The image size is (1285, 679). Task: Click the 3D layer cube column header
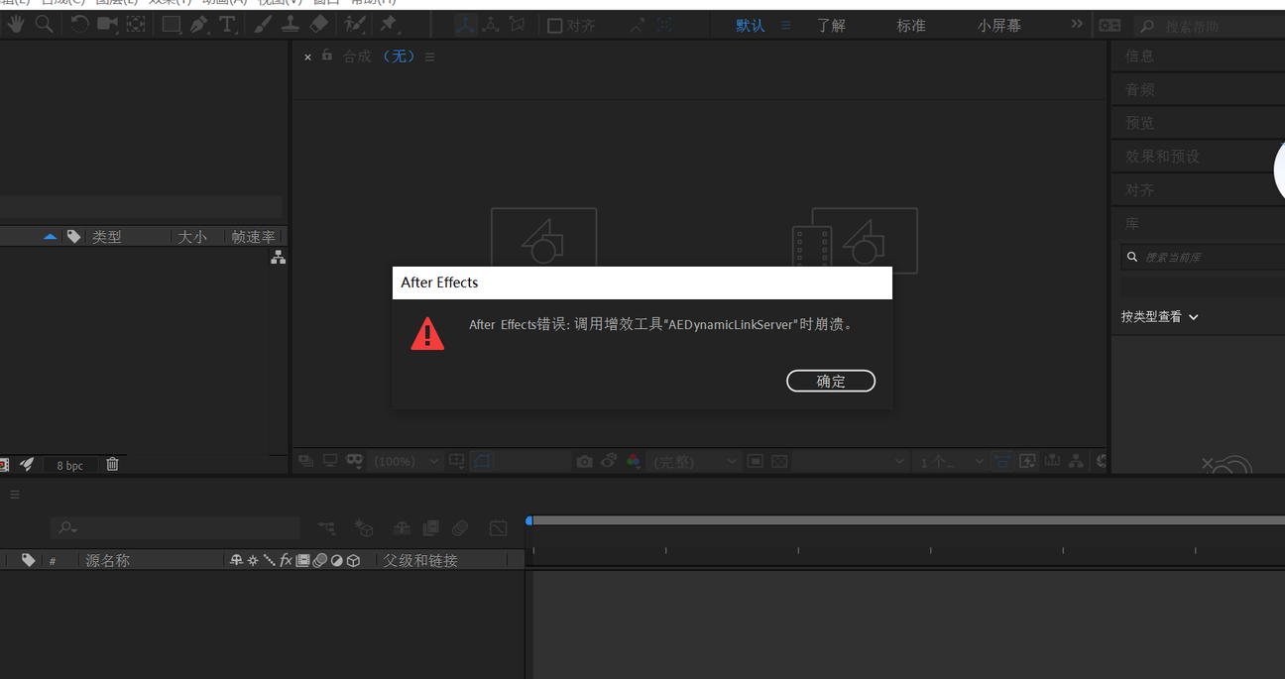tap(353, 560)
